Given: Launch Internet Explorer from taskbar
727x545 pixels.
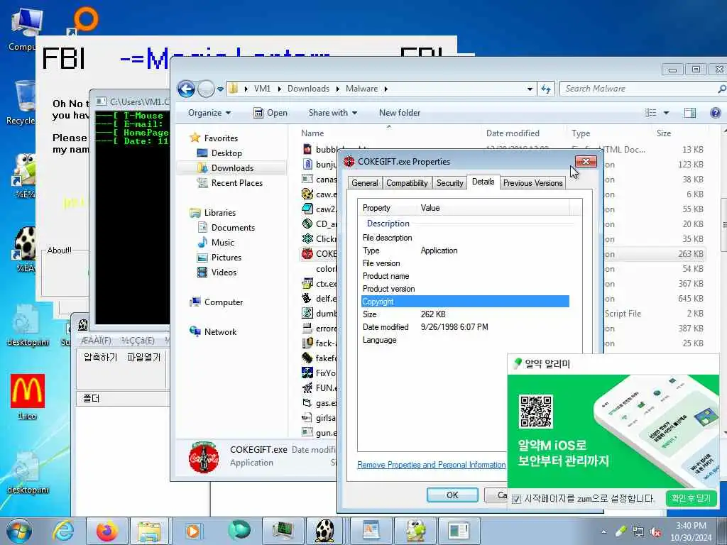Looking at the screenshot, I should [63, 531].
